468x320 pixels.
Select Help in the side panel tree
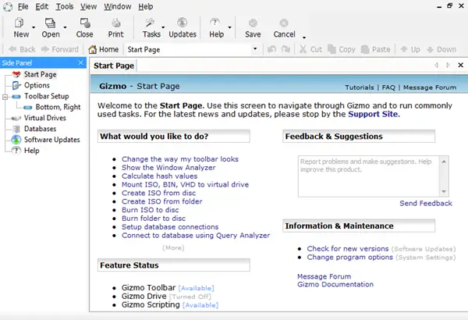click(31, 151)
